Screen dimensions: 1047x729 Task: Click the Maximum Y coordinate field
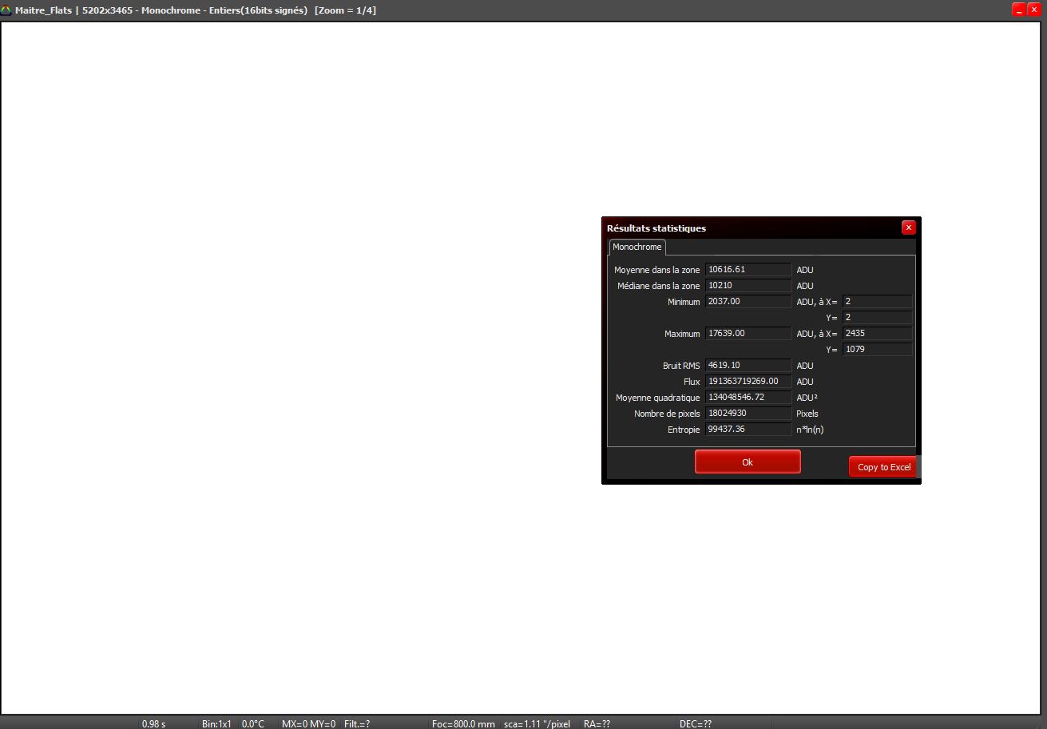coord(876,350)
